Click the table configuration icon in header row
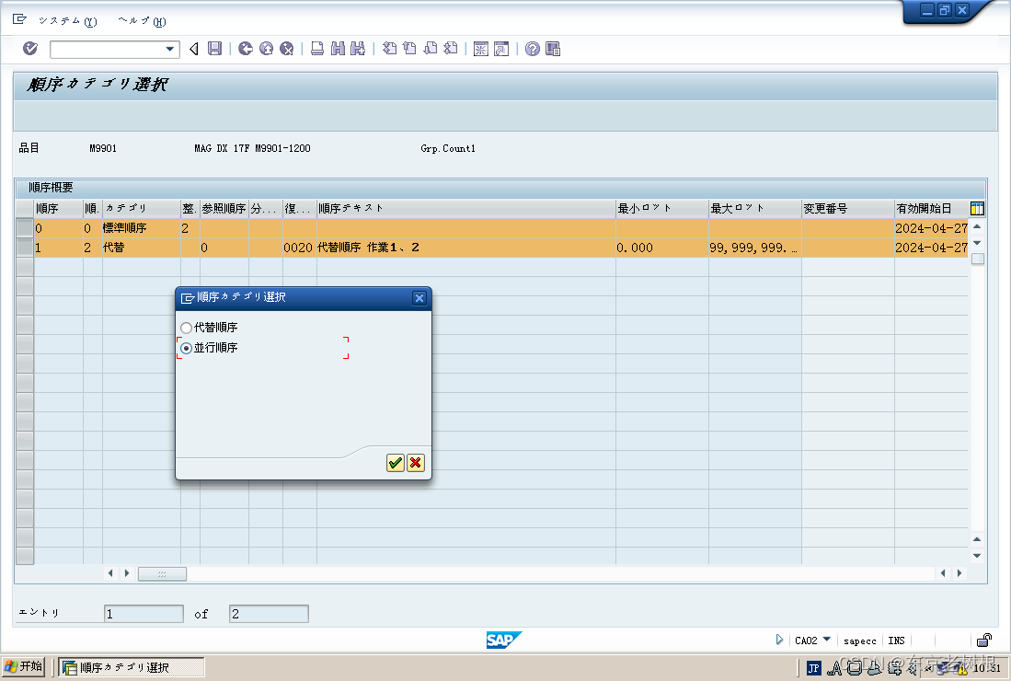Screen dimensions: 1011x681 tap(978, 208)
